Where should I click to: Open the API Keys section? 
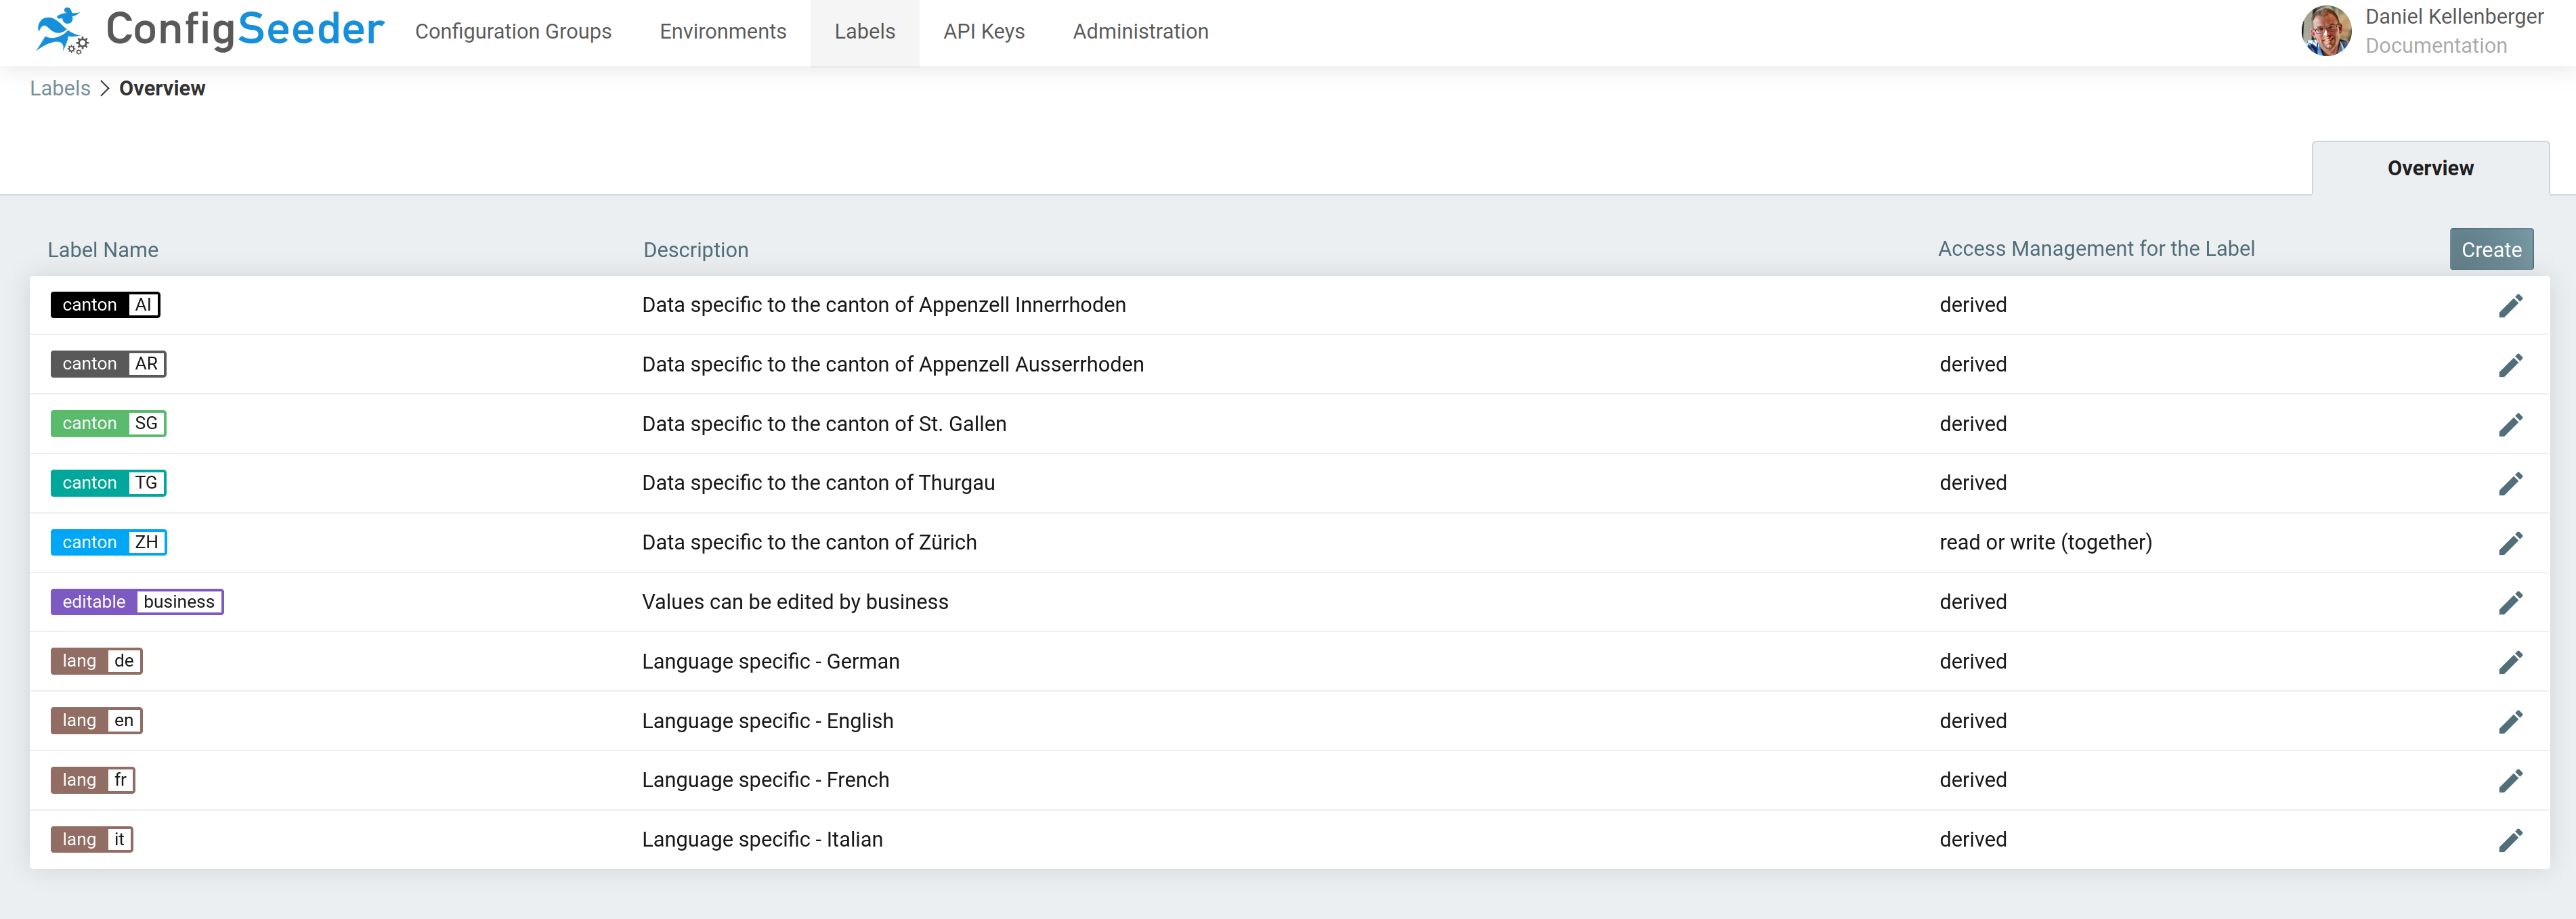pyautogui.click(x=983, y=32)
